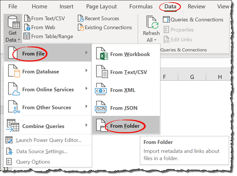
Task: Choose From XML in the submenu
Action: coord(123,90)
